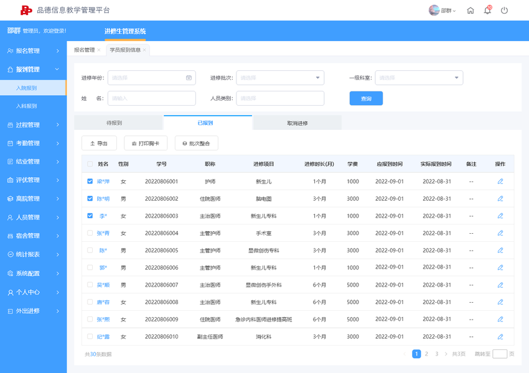Check the checkbox for 郭*
Screen dimensions: 529x373
pos(90,267)
